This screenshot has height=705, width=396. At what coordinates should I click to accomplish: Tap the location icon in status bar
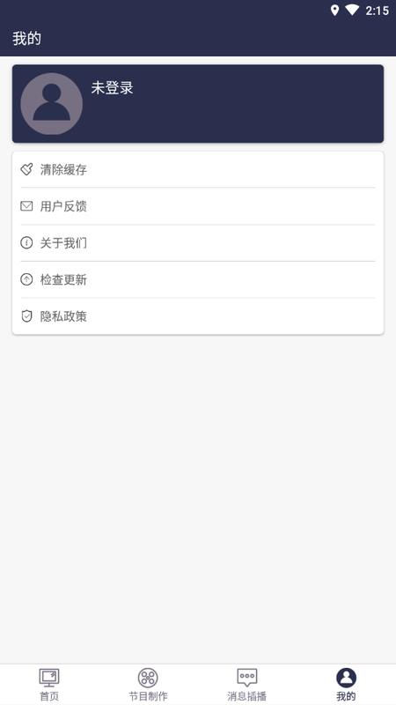[334, 11]
